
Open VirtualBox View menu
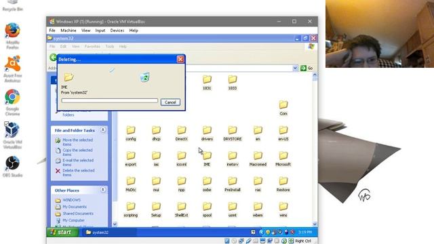pyautogui.click(x=86, y=30)
